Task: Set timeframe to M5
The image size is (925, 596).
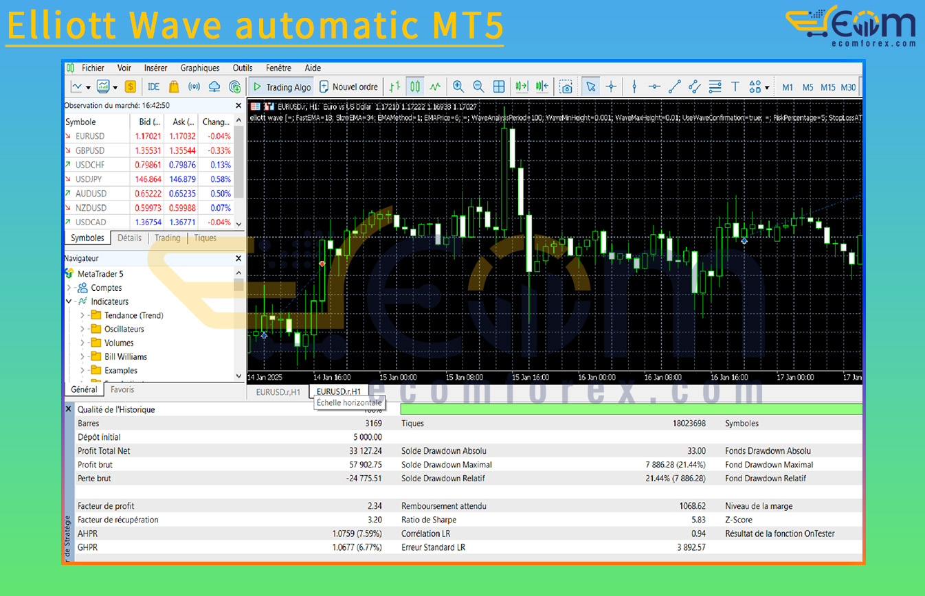Action: pos(807,87)
